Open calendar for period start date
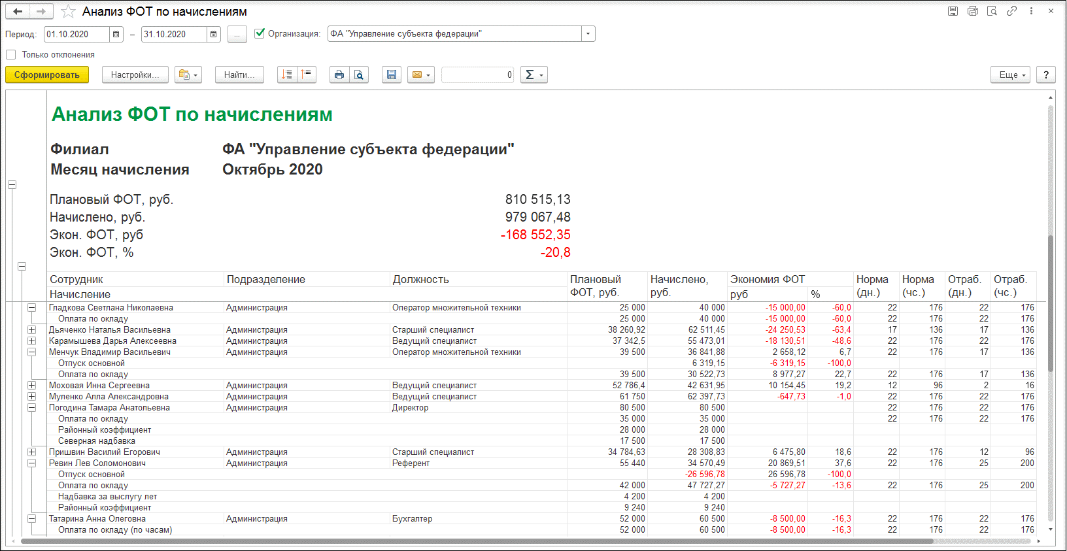 (116, 34)
